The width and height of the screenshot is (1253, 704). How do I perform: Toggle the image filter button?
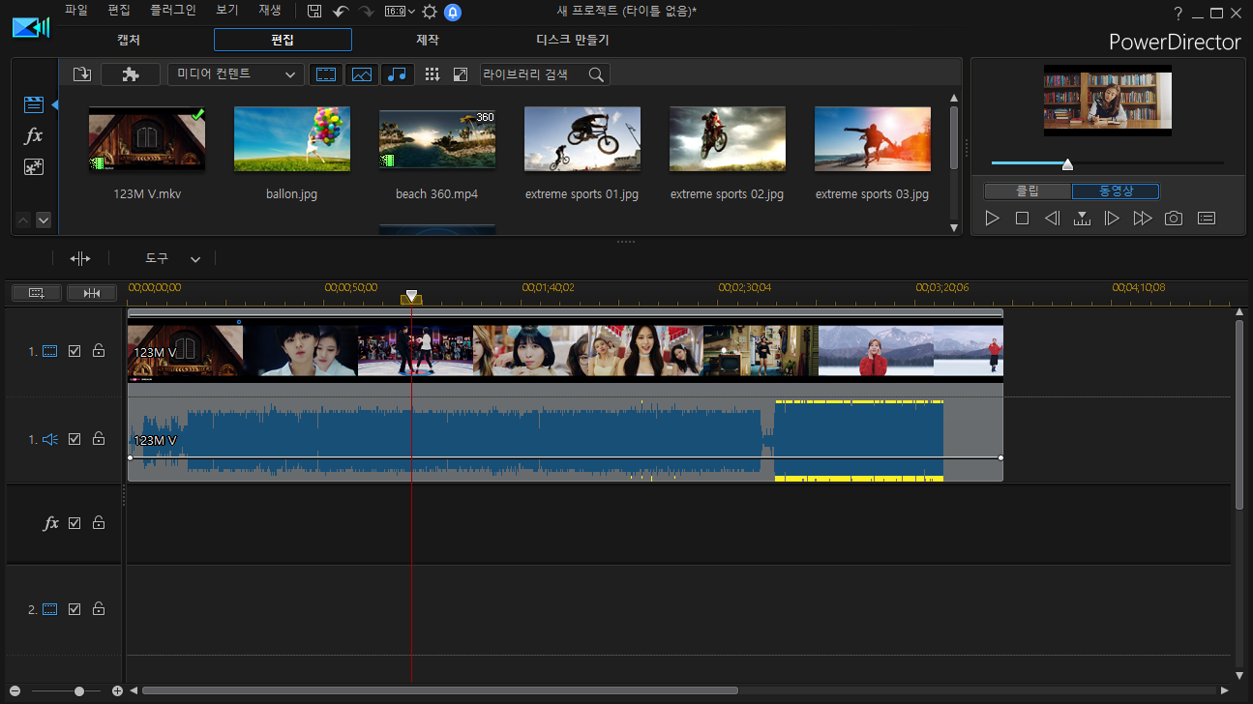pos(362,74)
